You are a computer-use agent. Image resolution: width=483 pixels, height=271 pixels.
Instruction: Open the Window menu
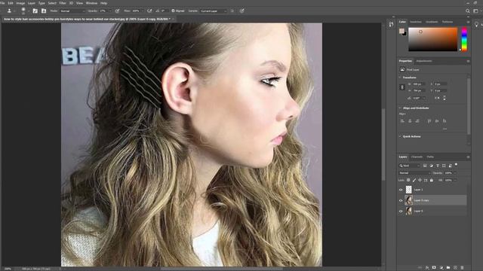click(x=91, y=3)
